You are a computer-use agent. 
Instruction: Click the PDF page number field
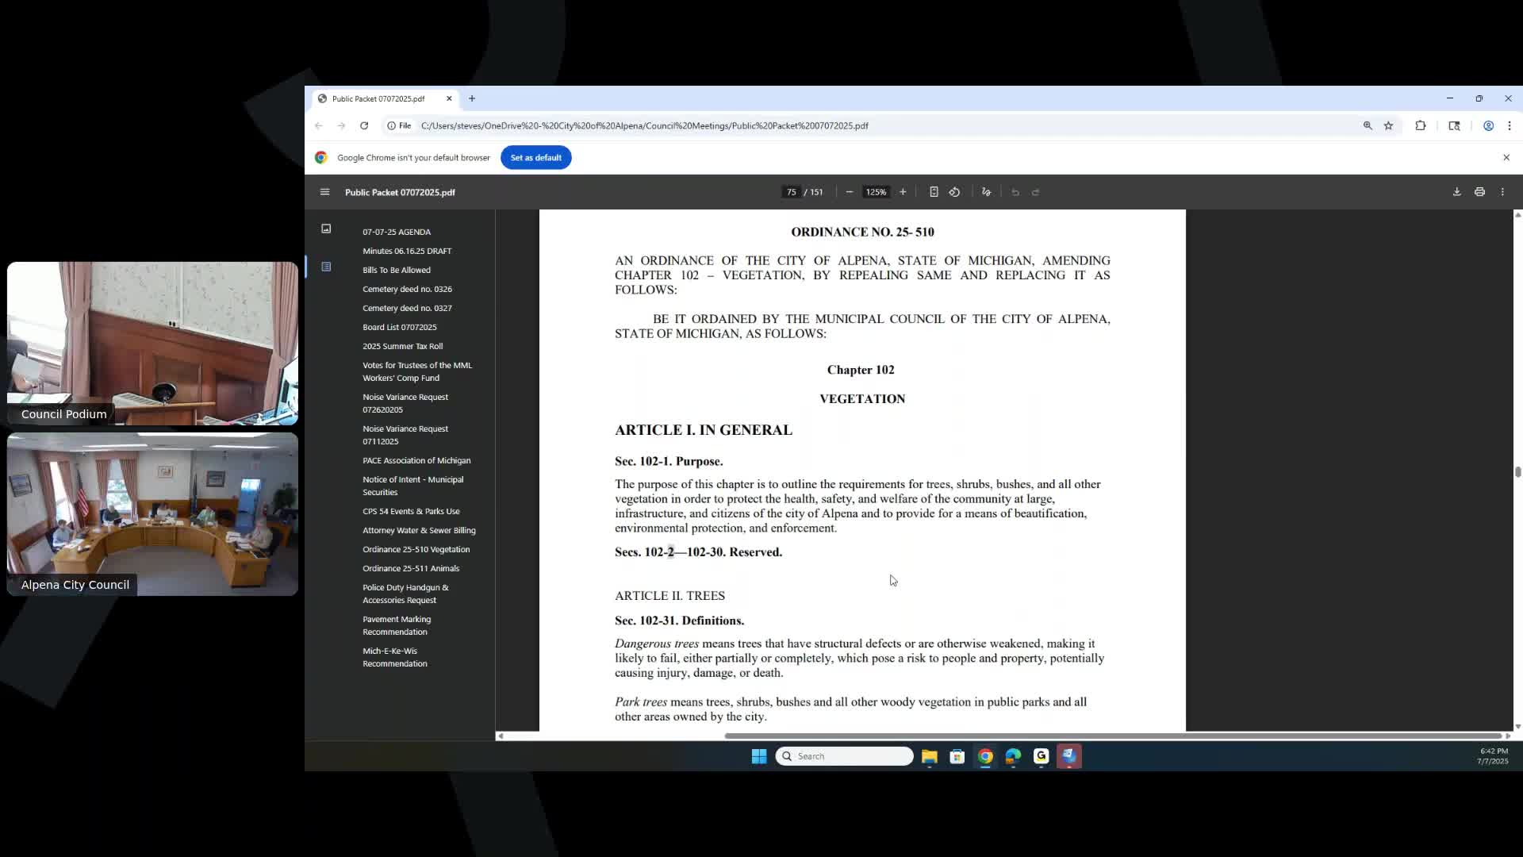791,192
